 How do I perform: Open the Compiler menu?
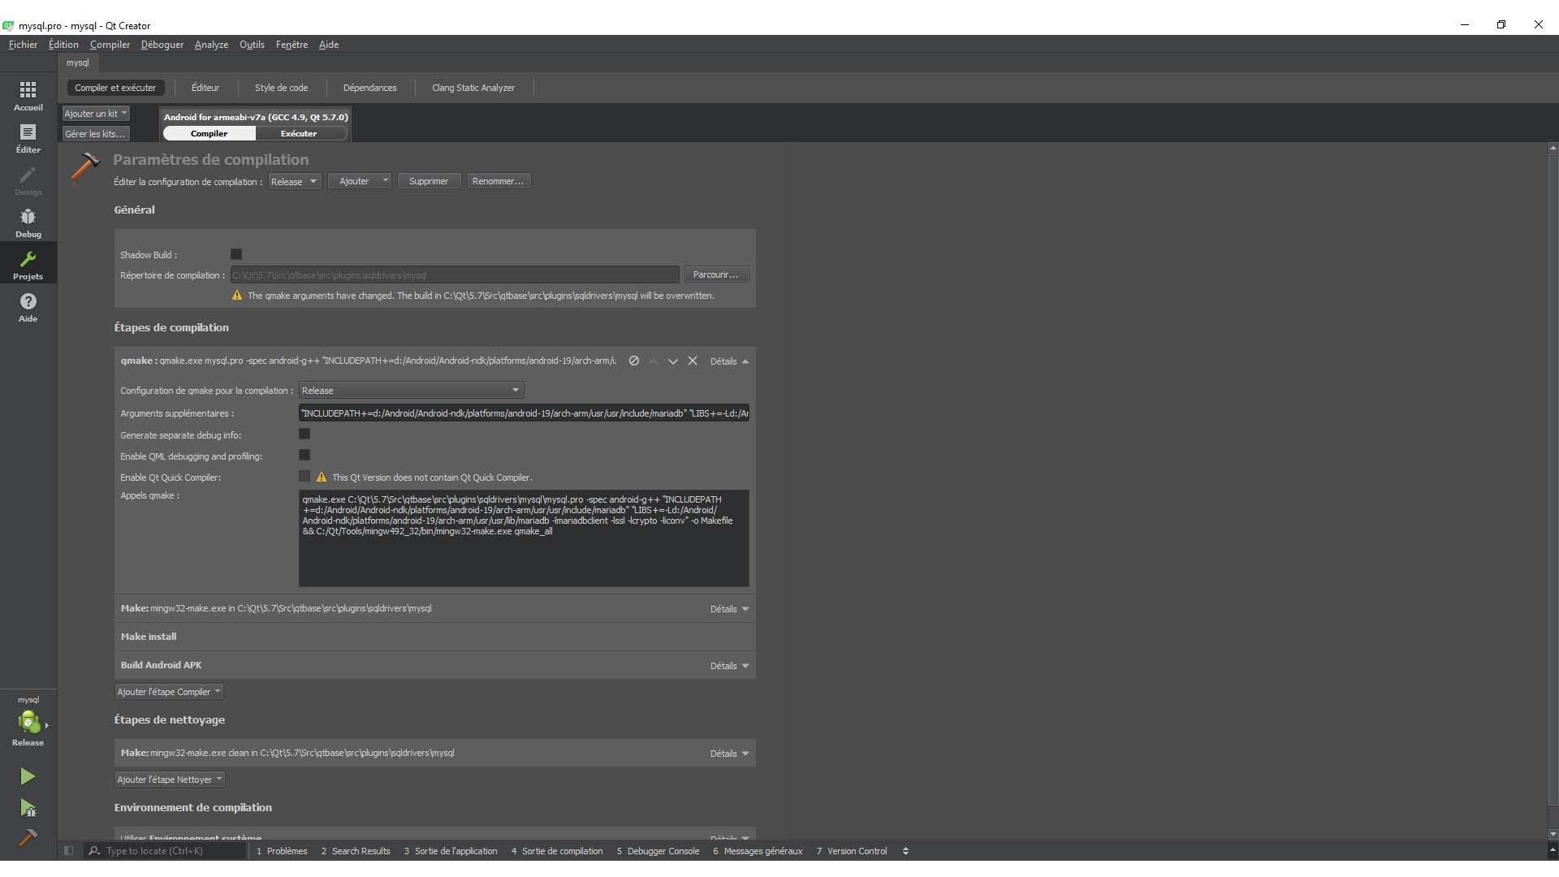click(x=110, y=45)
